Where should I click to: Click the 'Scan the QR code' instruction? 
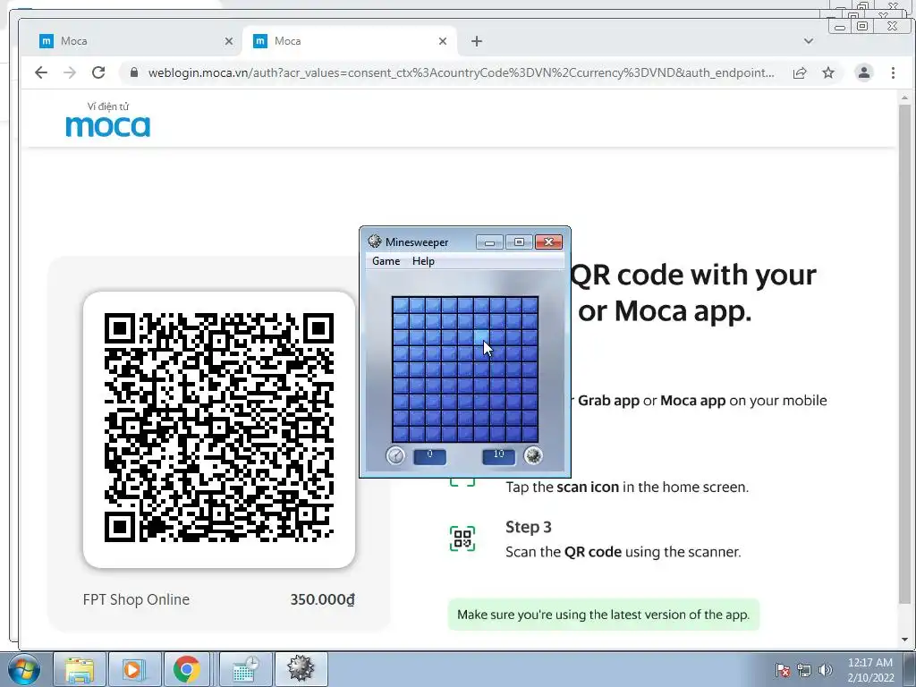623,552
